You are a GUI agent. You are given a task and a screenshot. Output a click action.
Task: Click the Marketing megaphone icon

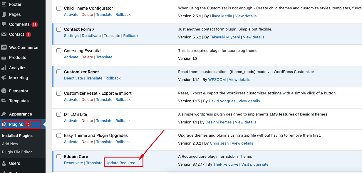(x=4, y=78)
